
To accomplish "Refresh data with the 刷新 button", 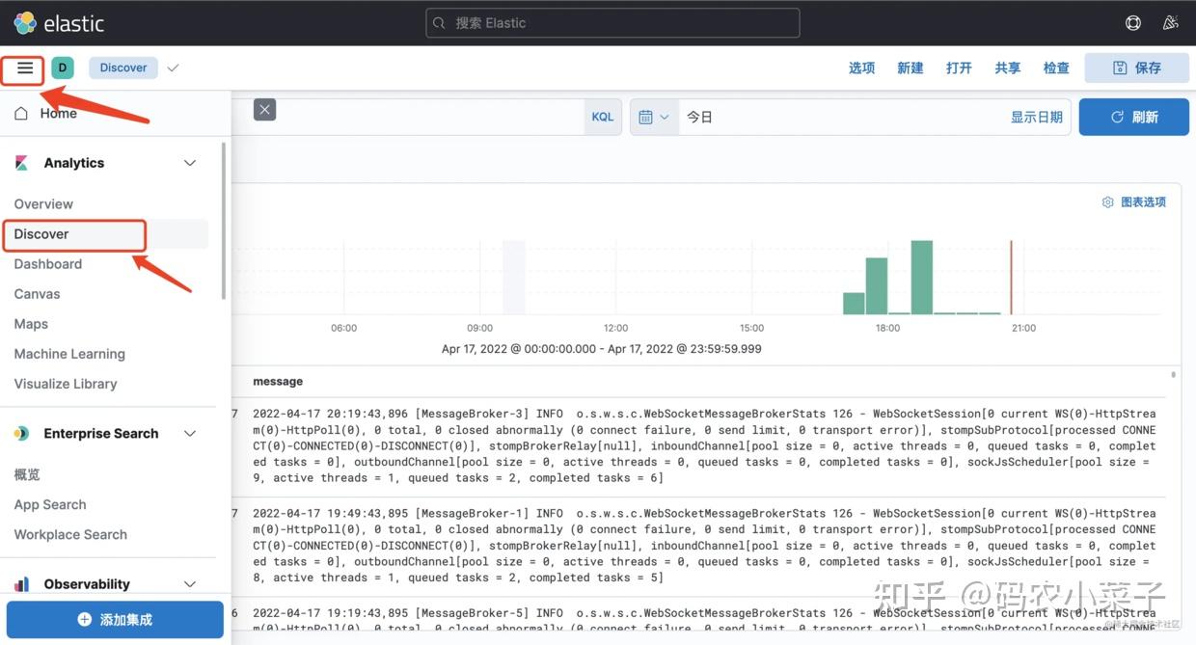I will tap(1133, 117).
